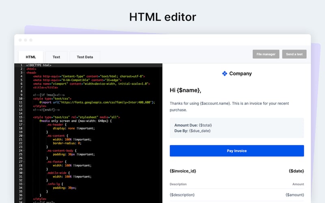Open the Text tab
Image resolution: width=325 pixels, height=203 pixels.
(56, 57)
